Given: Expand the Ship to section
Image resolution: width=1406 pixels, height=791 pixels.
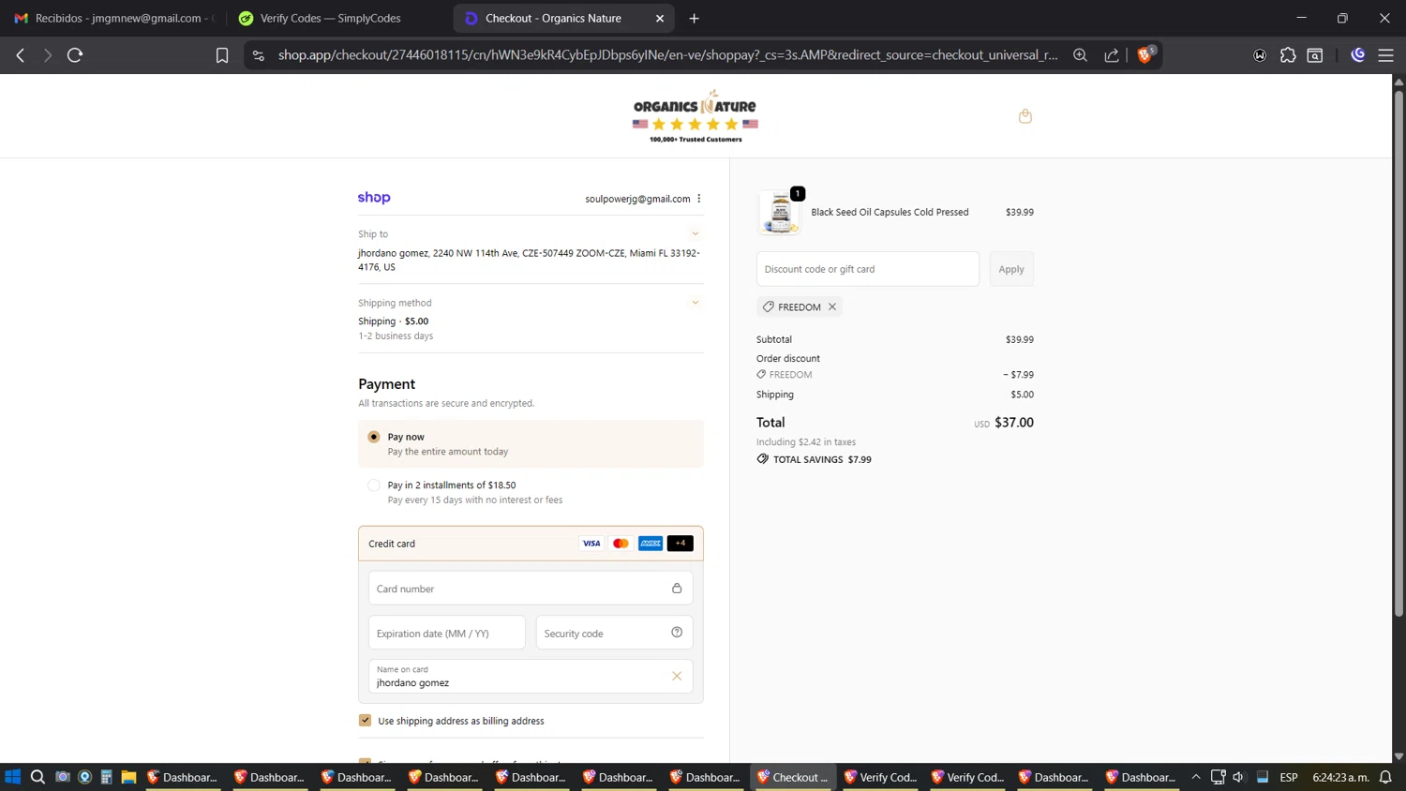Looking at the screenshot, I should click(x=696, y=234).
